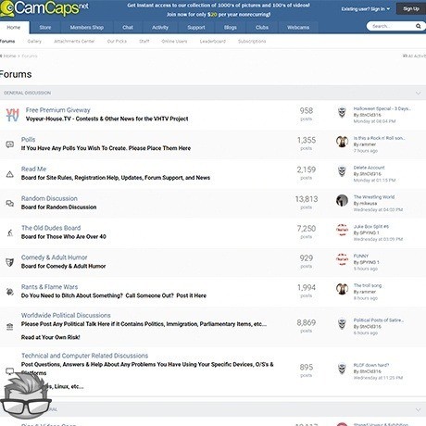
Task: Click the Comedy & Adult Humor mask icon
Action: [x=10, y=262]
